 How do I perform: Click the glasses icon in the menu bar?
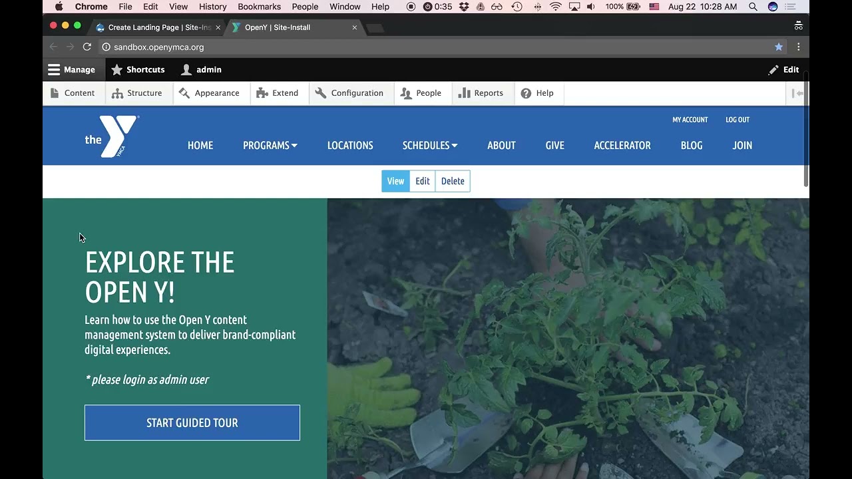497,7
